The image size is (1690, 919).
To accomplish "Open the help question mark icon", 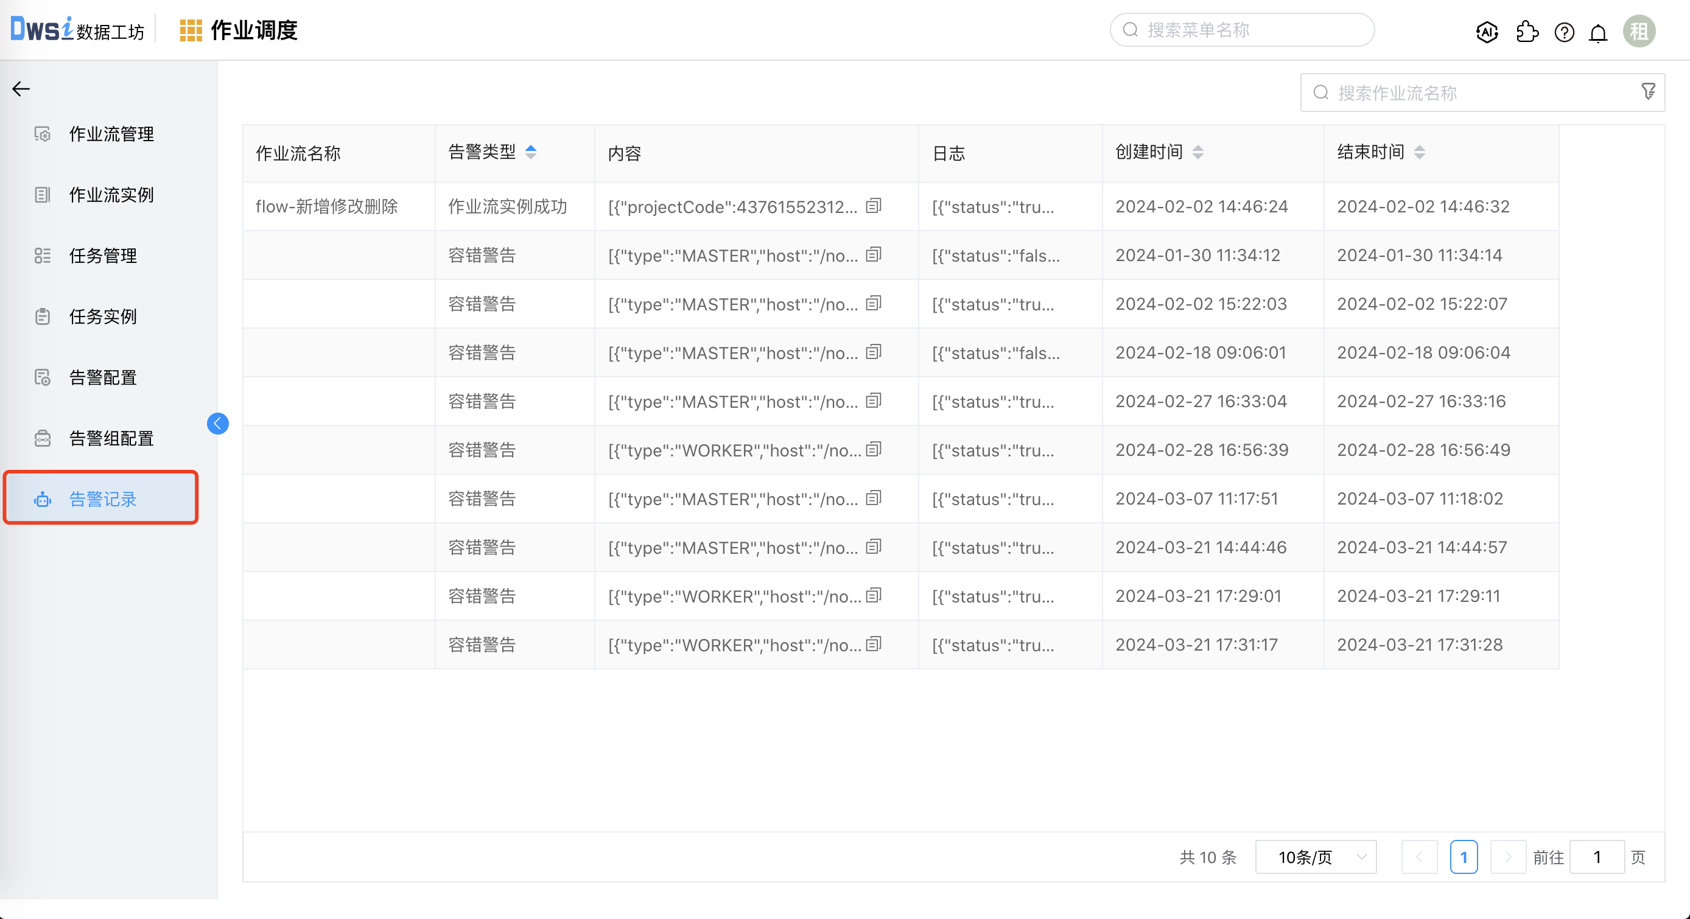I will click(1564, 32).
